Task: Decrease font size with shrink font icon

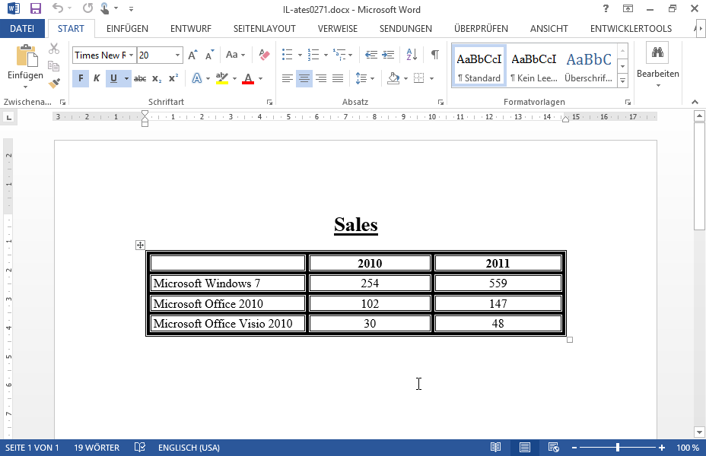Action: click(x=209, y=55)
